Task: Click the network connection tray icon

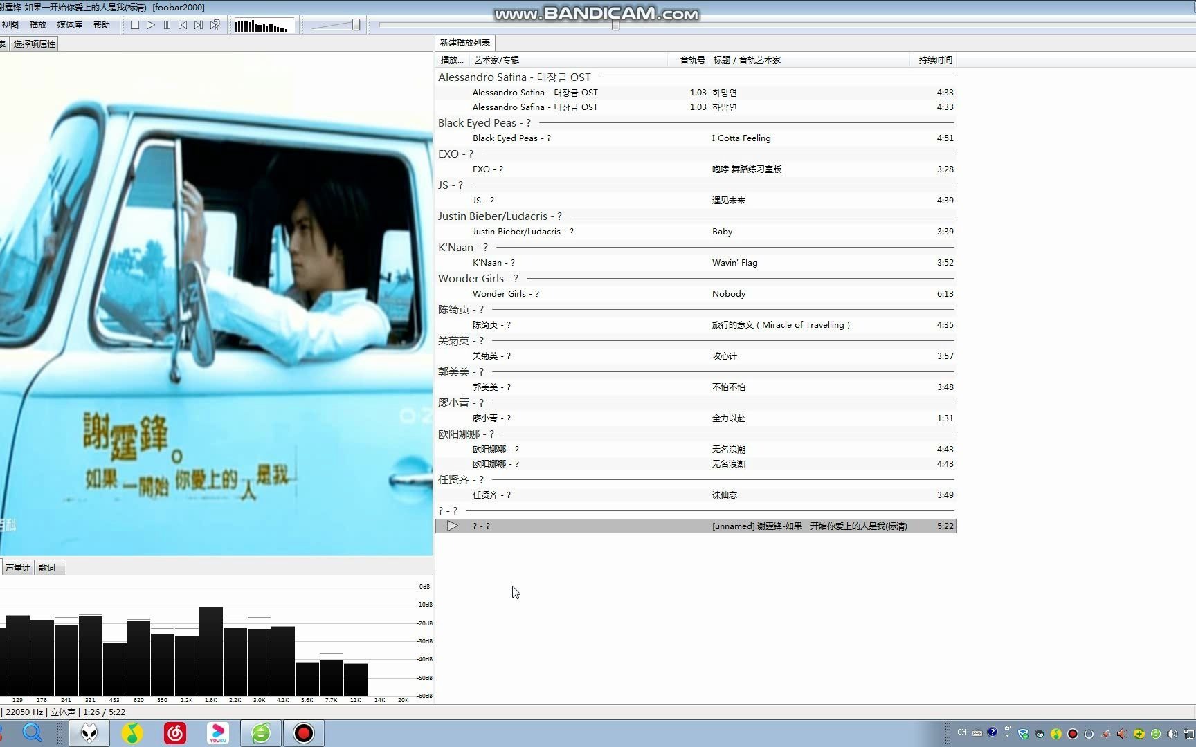Action: pos(1189,734)
